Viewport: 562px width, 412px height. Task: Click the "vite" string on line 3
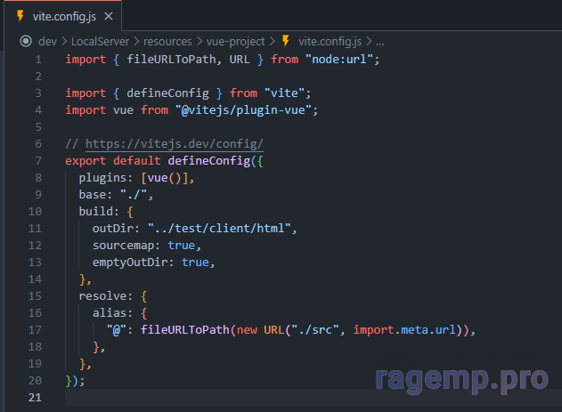pos(285,93)
